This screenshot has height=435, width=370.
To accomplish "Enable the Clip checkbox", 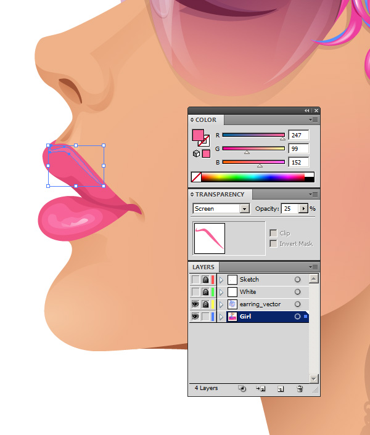I will point(273,234).
